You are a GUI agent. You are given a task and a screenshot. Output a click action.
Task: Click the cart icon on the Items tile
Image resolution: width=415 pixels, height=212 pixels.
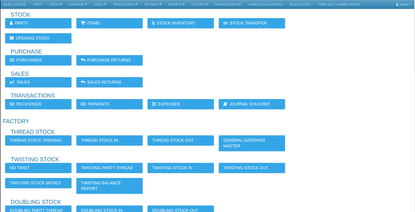83,23
